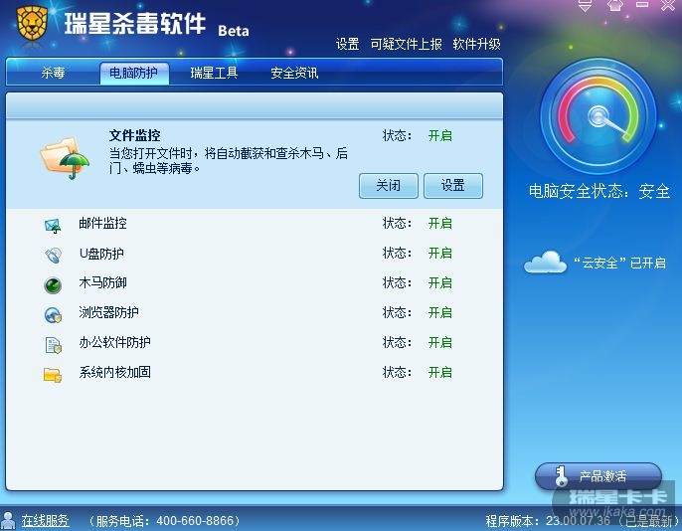Image resolution: width=682 pixels, height=531 pixels.
Task: Click 关闭 button to disable file monitoring
Action: click(389, 186)
